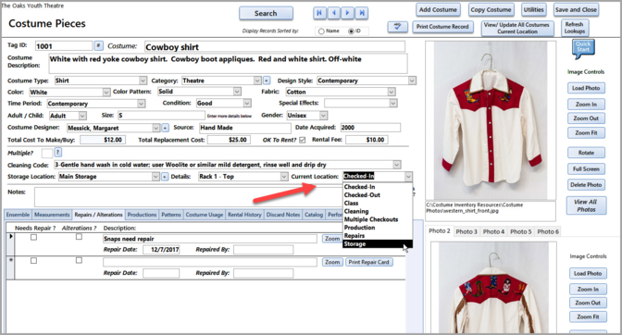Go to previous record navigation button
Screen dimensions: 622x335
point(333,13)
